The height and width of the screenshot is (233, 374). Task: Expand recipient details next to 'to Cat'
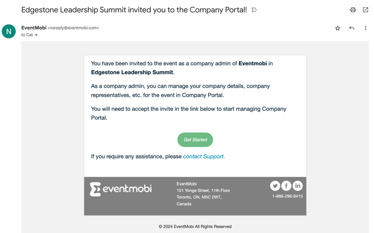coord(37,35)
